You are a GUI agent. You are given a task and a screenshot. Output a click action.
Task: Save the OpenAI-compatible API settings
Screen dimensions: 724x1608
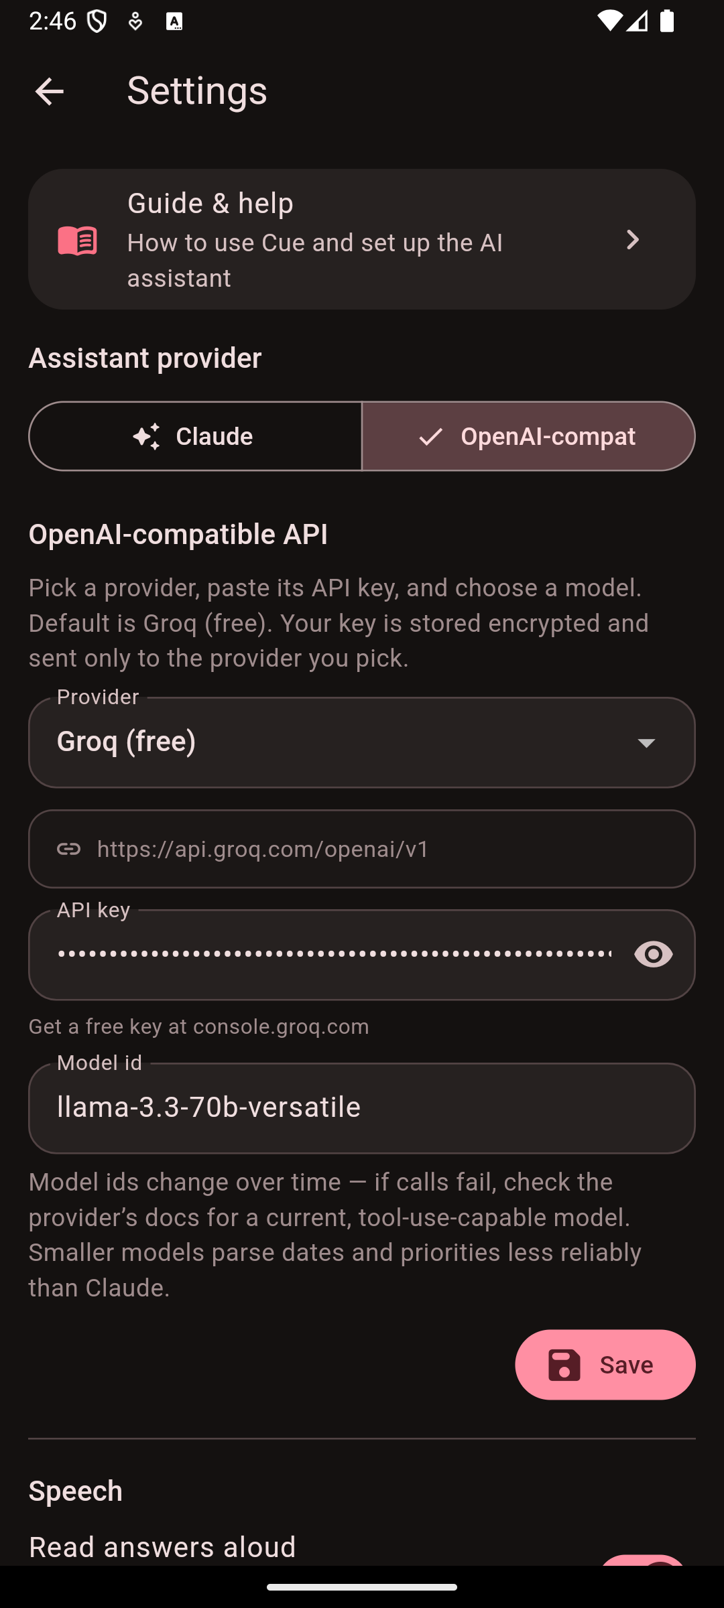click(x=605, y=1365)
